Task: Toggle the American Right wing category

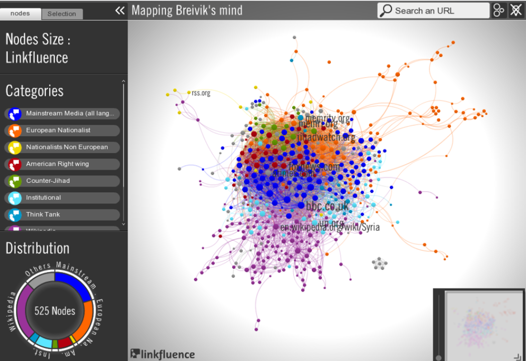Action: tap(62, 164)
